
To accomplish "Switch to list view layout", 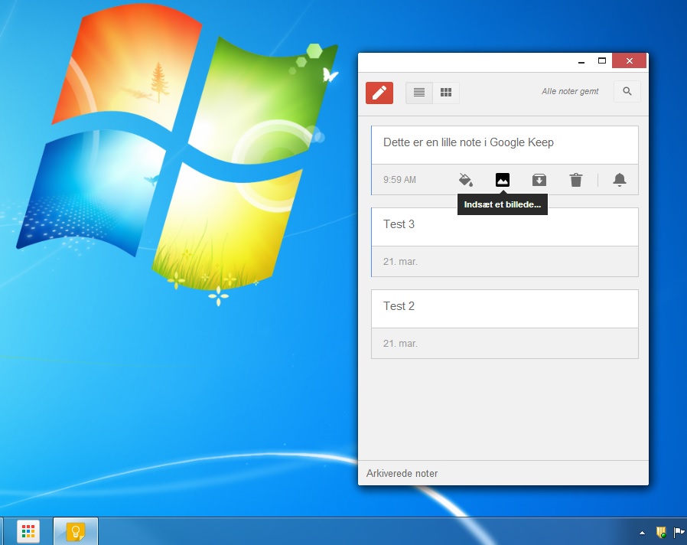I will (x=419, y=92).
